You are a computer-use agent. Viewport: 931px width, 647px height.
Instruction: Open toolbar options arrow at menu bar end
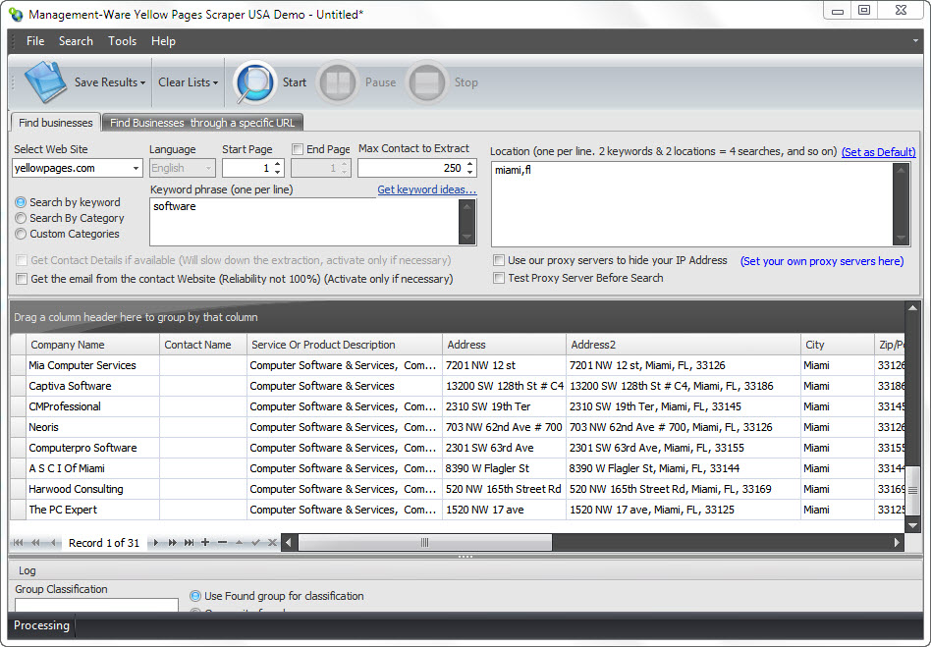(915, 41)
